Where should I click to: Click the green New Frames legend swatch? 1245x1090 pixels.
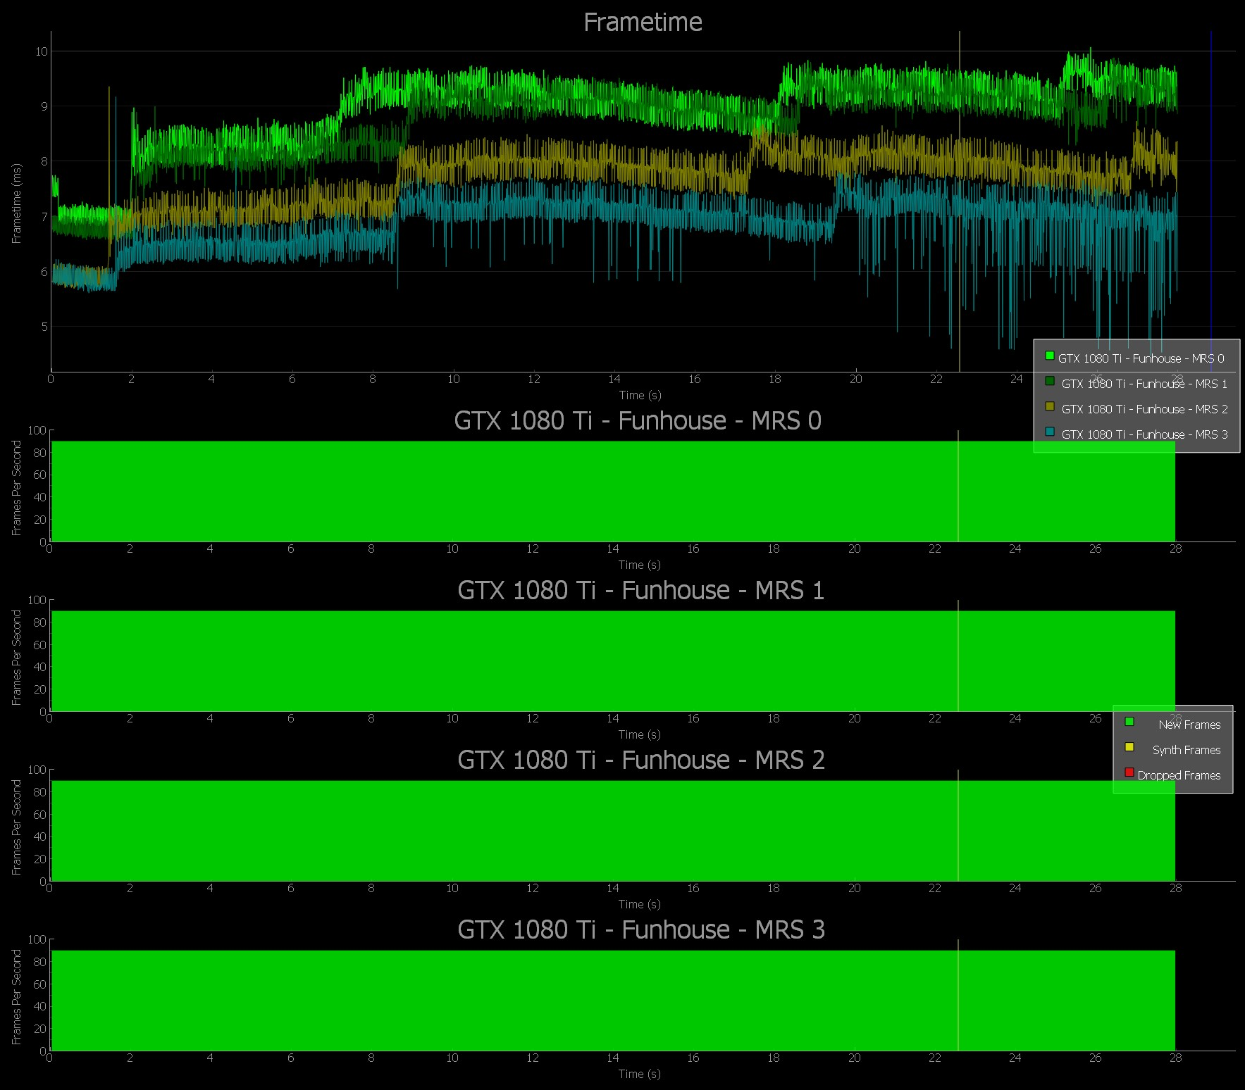[x=1129, y=722]
